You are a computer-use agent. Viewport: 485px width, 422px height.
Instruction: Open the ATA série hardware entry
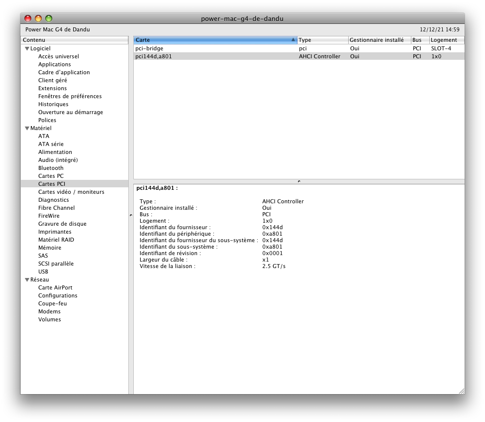click(51, 144)
